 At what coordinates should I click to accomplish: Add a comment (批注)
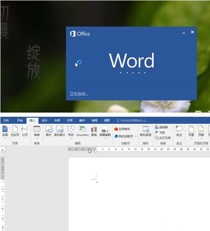pos(179,131)
